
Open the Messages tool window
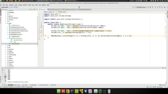(33, 85)
